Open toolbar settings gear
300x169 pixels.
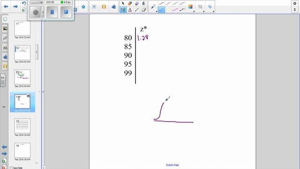coord(295,3)
